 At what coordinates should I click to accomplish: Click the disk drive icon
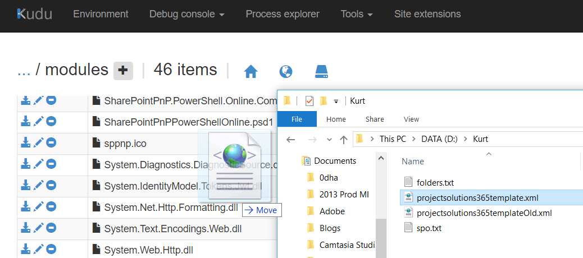(321, 71)
